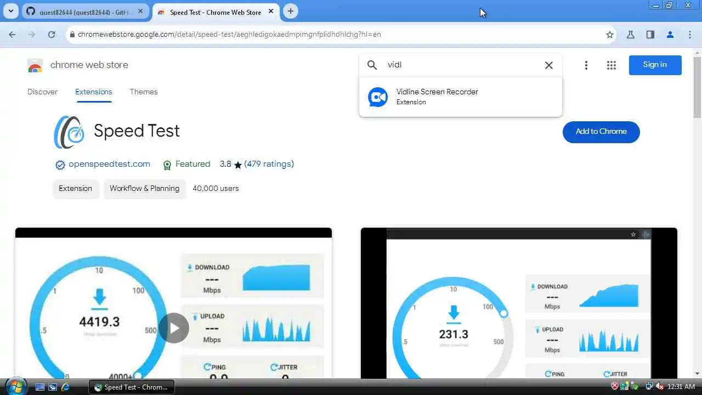This screenshot has height=395, width=702.
Task: Switch to the Themes tab
Action: point(144,92)
